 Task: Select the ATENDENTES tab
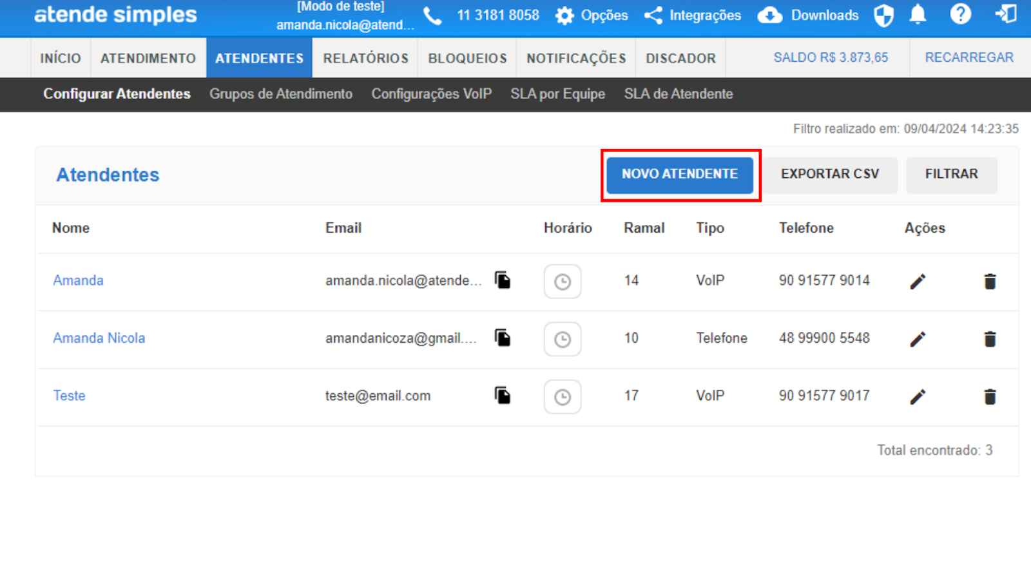[x=259, y=58]
